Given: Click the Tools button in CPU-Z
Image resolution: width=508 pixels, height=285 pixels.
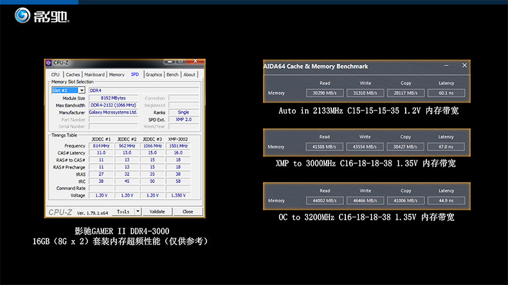Looking at the screenshot, I should pos(123,212).
